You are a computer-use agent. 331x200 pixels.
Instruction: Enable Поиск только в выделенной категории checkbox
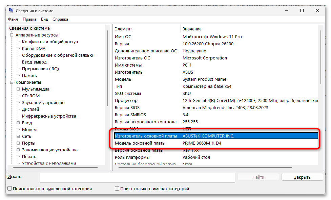click(x=10, y=189)
